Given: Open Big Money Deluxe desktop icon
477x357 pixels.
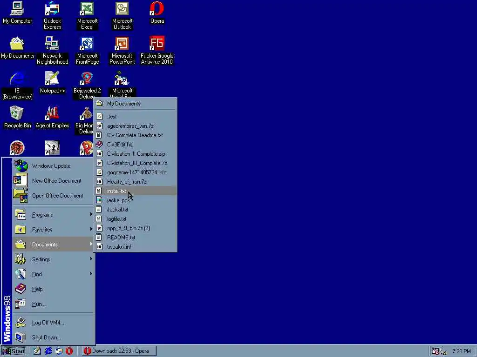Looking at the screenshot, I should 85,121.
